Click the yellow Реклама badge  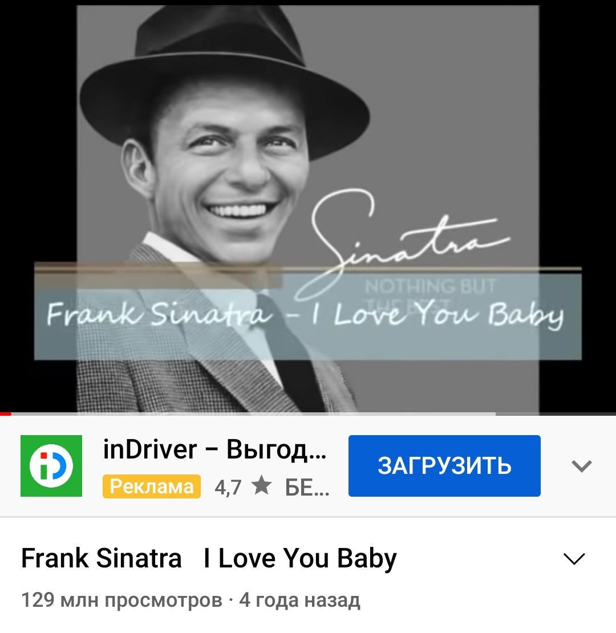pyautogui.click(x=152, y=486)
